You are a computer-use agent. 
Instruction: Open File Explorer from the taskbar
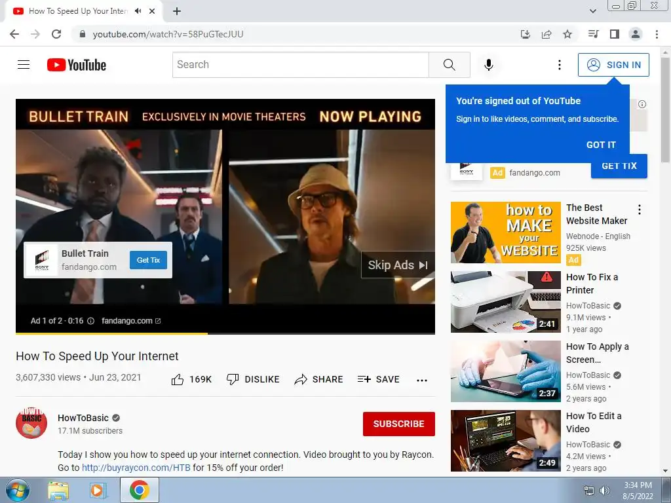tap(58, 491)
